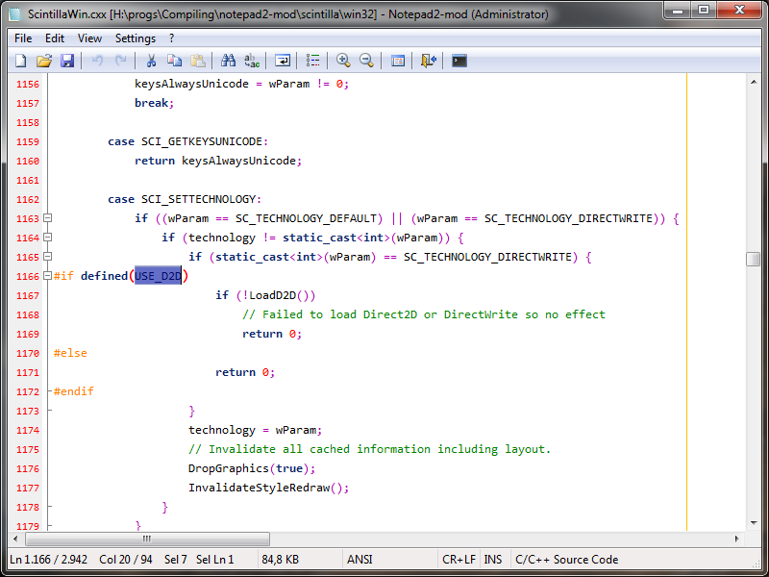This screenshot has width=769, height=577.
Task: Zoom in with the magnifier plus icon
Action: [343, 61]
